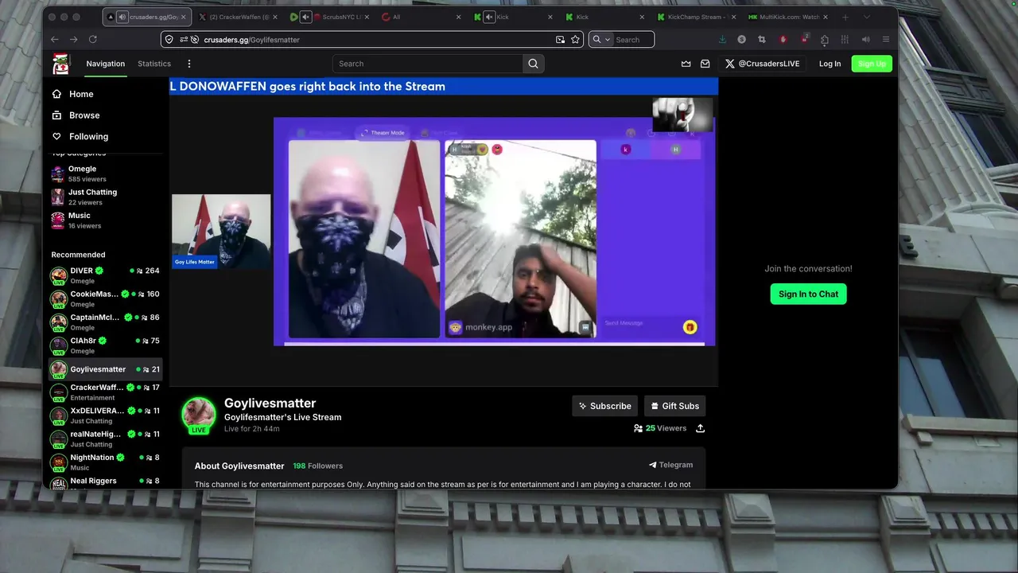Click the Log In button

pos(830,64)
